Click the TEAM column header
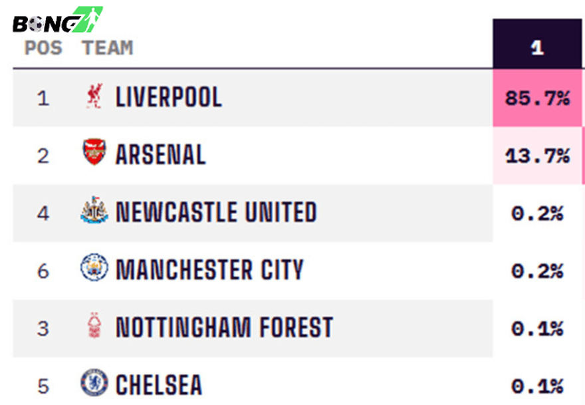The height and width of the screenshot is (405, 585). coord(108,48)
